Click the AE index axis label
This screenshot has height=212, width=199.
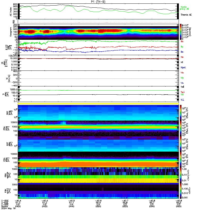pos(11,12)
